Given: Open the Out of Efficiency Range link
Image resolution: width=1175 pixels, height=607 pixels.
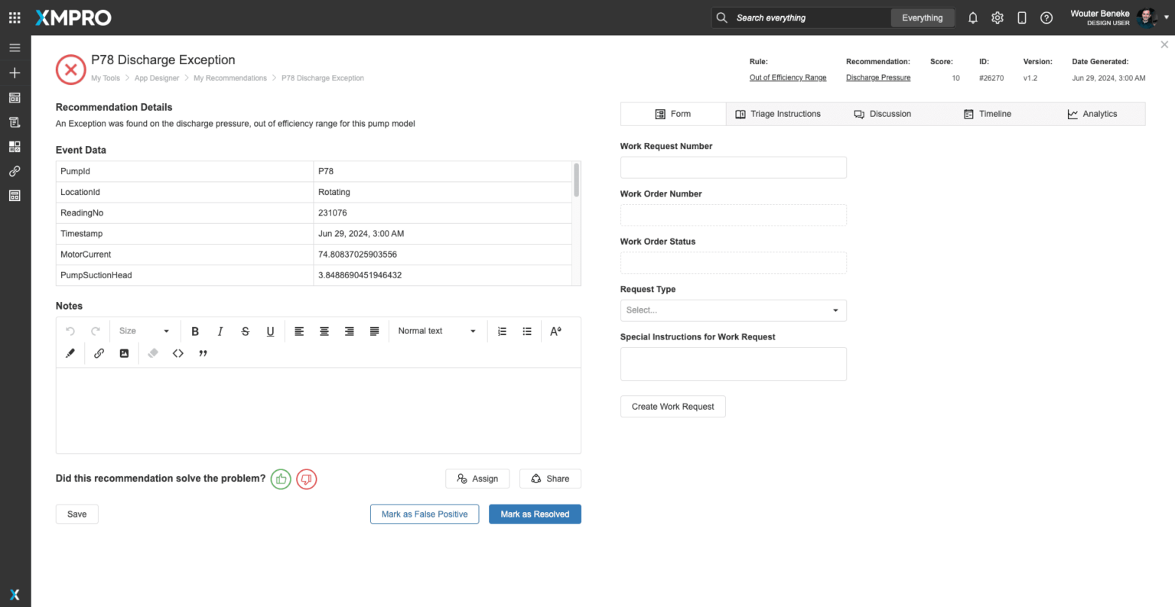Looking at the screenshot, I should click(788, 78).
